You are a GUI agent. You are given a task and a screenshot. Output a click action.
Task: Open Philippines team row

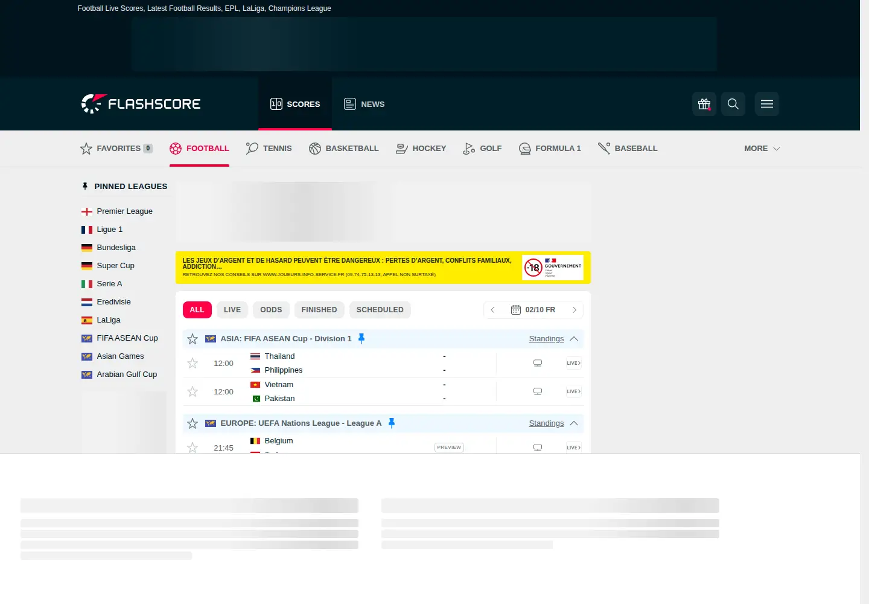click(276, 370)
